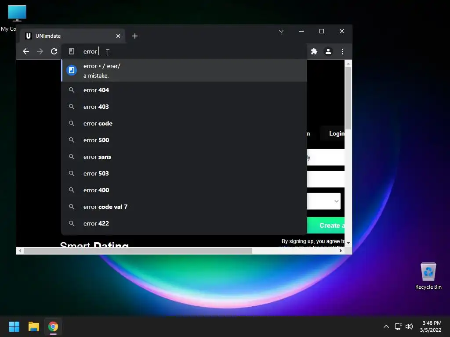Click the horizontal scroll-left arrow

(19, 251)
